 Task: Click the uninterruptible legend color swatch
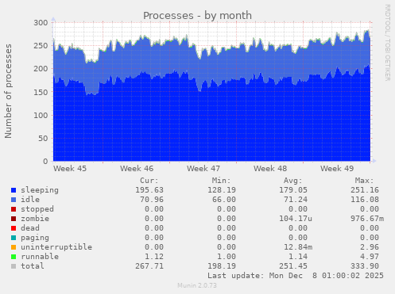pos(14,247)
